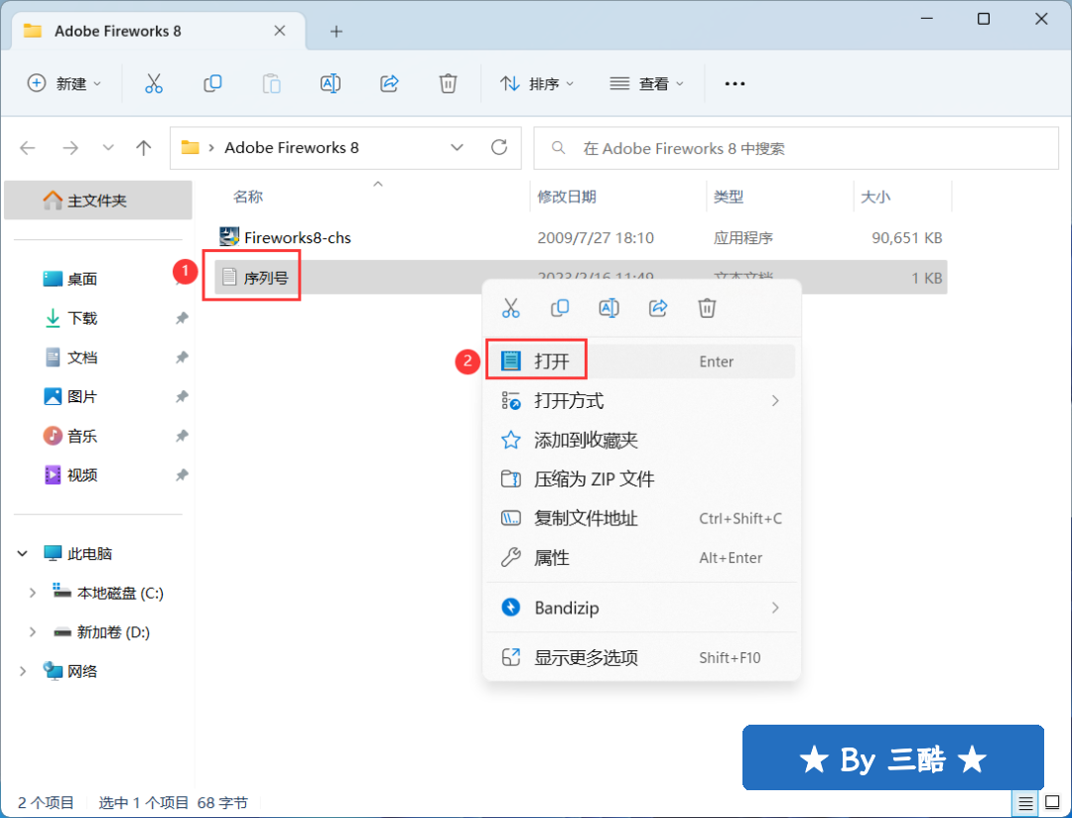This screenshot has height=818, width=1072.
Task: Select the Fireworks8-chs application file
Action: point(581,237)
